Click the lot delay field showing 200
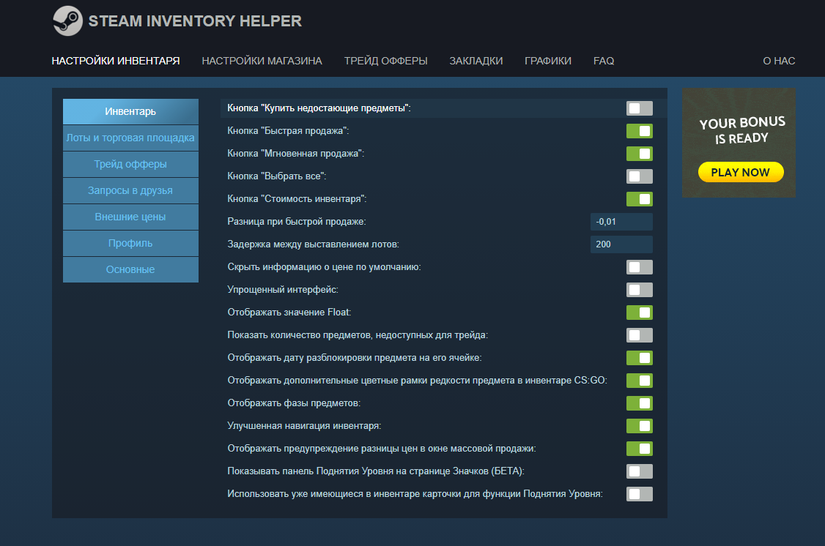This screenshot has width=825, height=546. tap(621, 244)
